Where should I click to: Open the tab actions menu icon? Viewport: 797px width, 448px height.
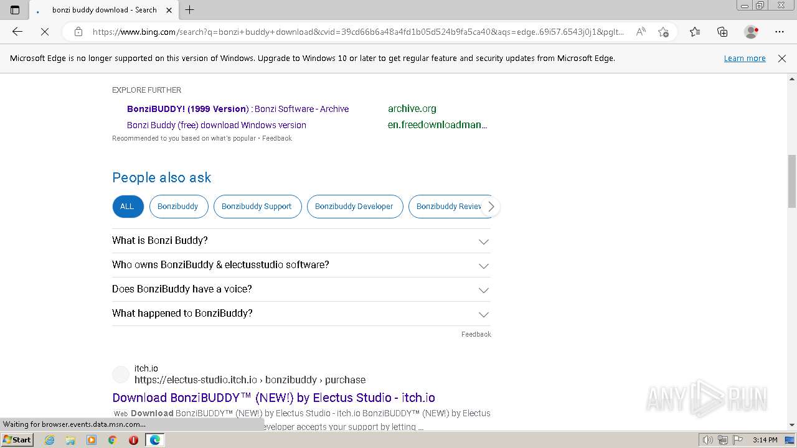pos(15,10)
